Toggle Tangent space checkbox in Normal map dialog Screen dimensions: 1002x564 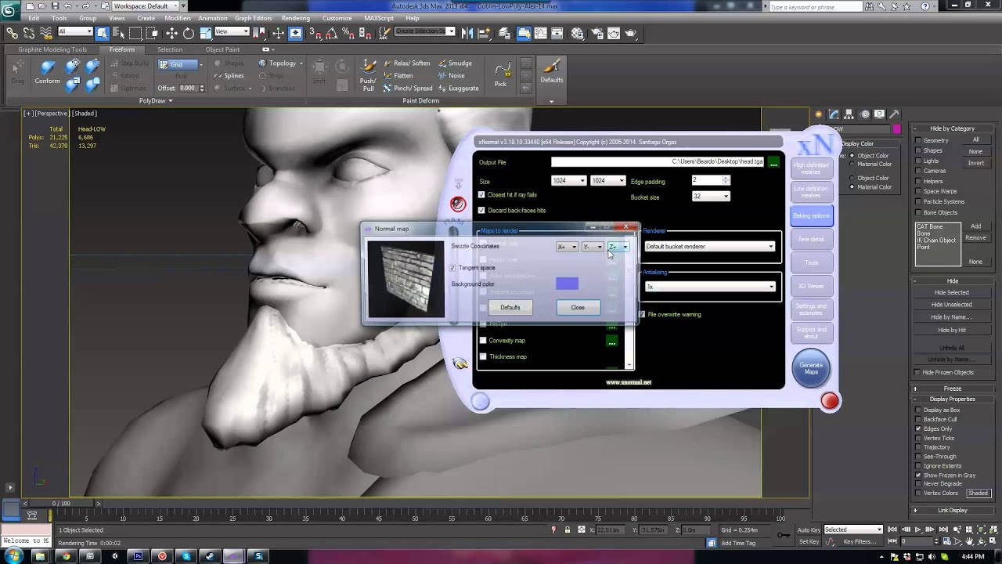pyautogui.click(x=452, y=268)
